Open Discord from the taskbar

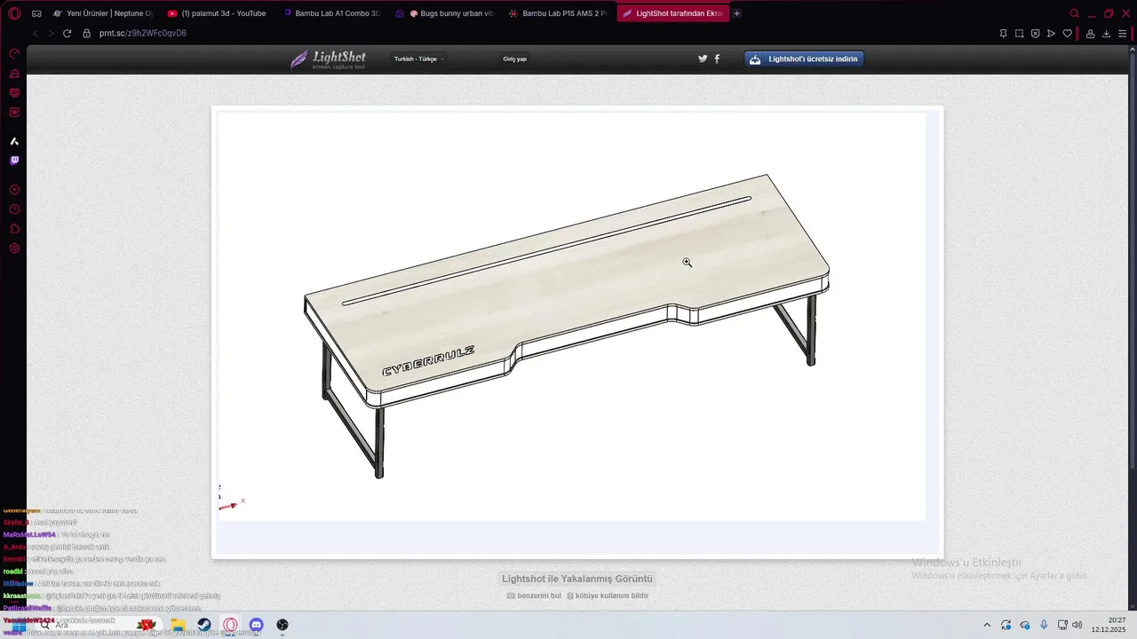257,625
